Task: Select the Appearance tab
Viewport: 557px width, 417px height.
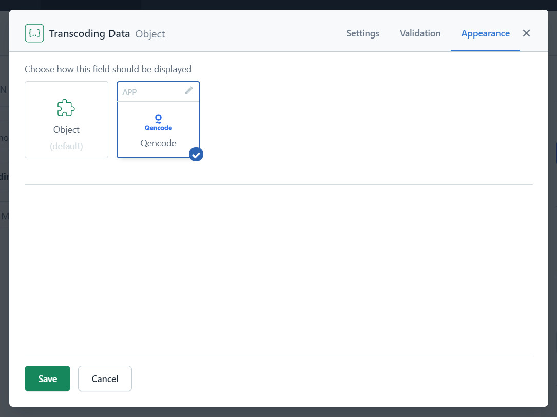Action: coord(485,33)
